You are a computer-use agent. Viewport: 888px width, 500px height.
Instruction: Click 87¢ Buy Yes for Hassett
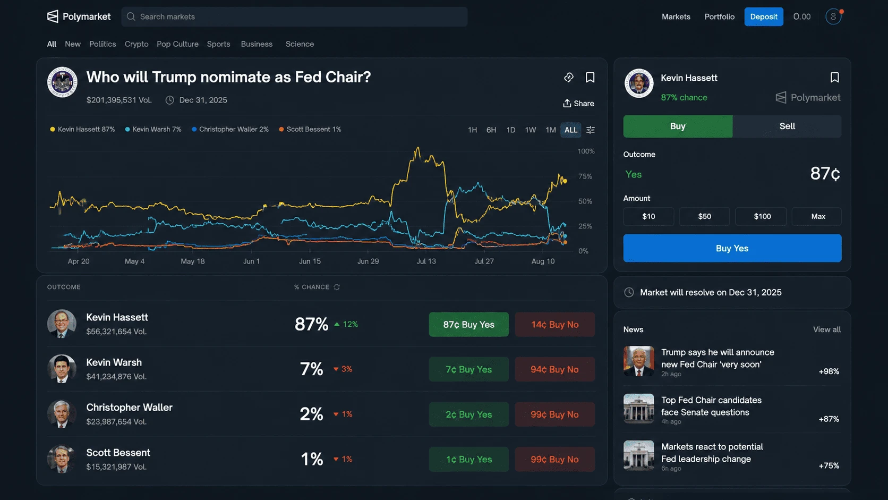(469, 325)
